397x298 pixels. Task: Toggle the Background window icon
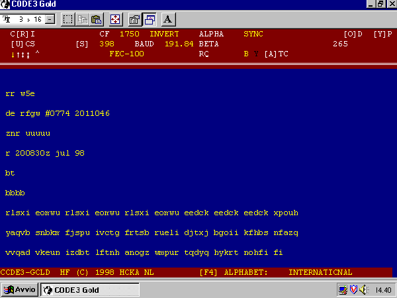click(149, 19)
